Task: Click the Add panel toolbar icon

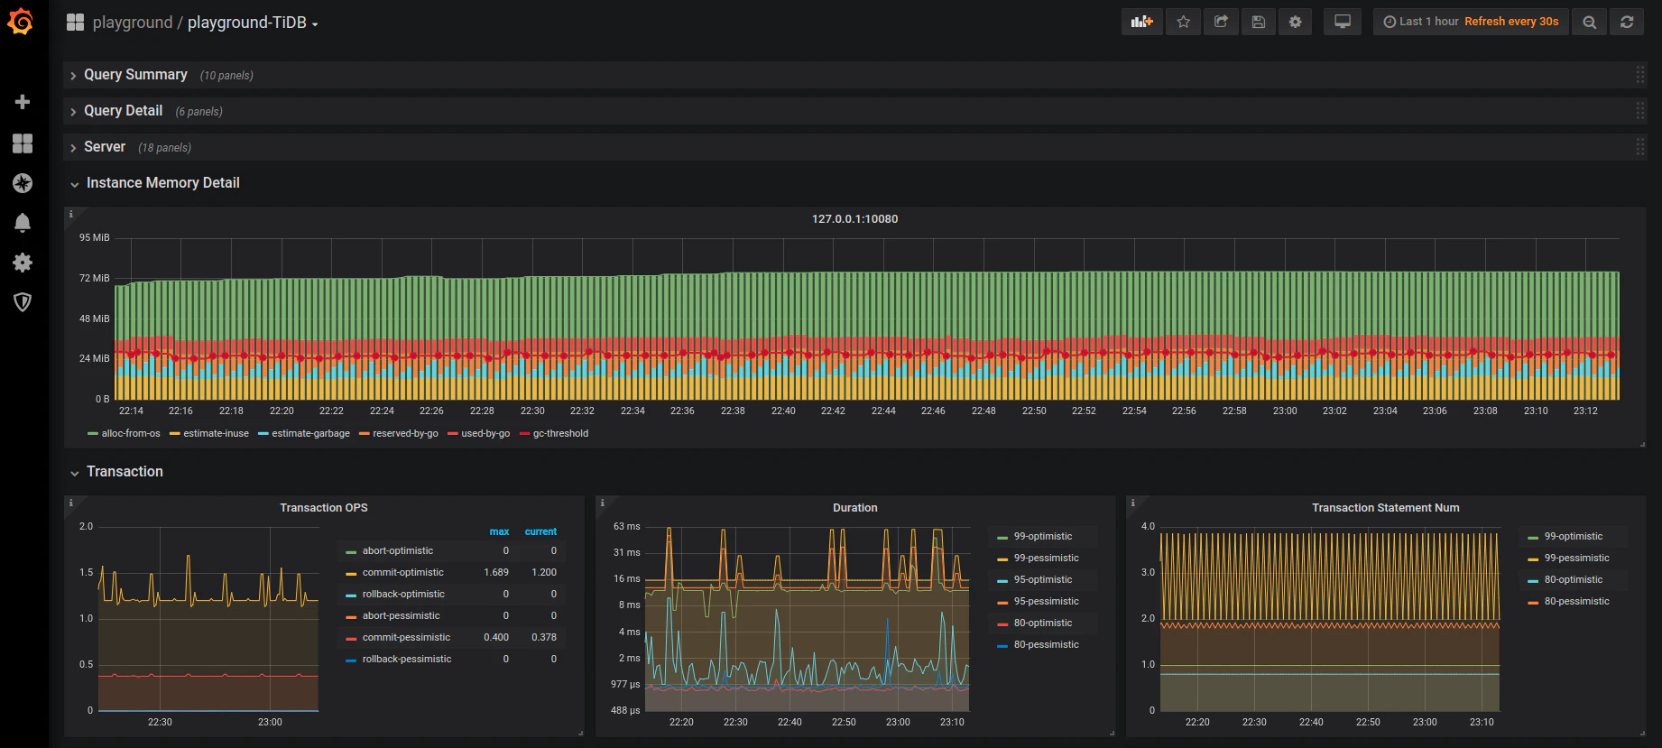Action: [1141, 22]
